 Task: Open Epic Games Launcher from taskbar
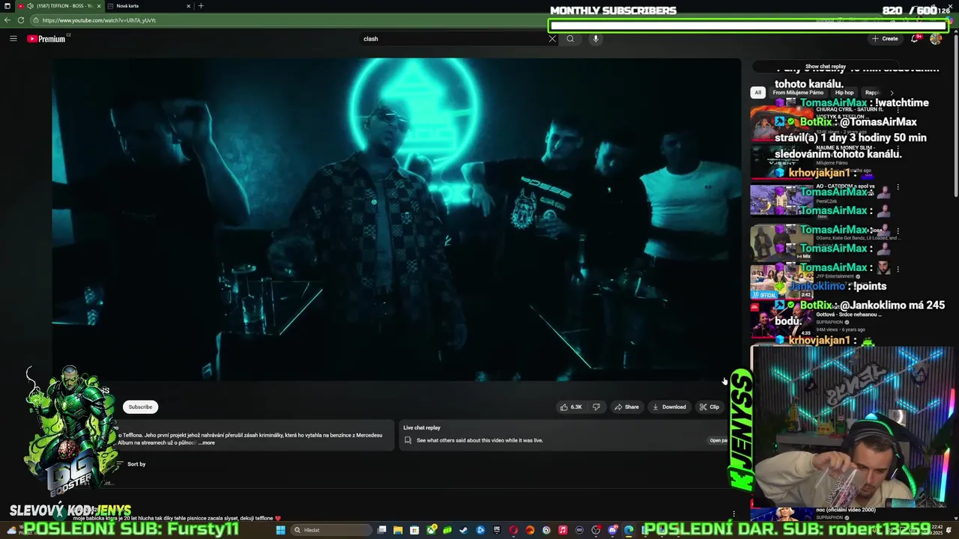coord(496,530)
